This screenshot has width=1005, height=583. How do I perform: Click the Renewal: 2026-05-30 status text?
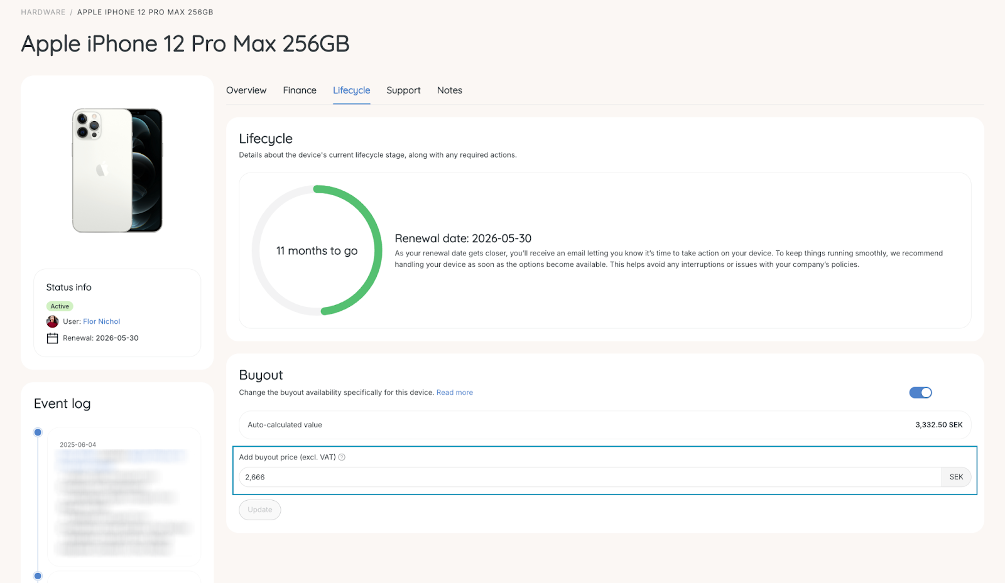click(x=100, y=338)
